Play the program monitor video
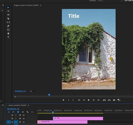 89,100
